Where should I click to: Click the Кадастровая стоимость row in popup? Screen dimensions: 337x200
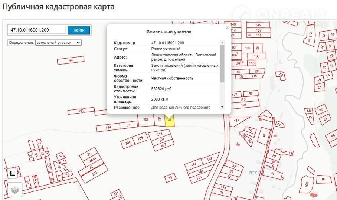(167, 89)
